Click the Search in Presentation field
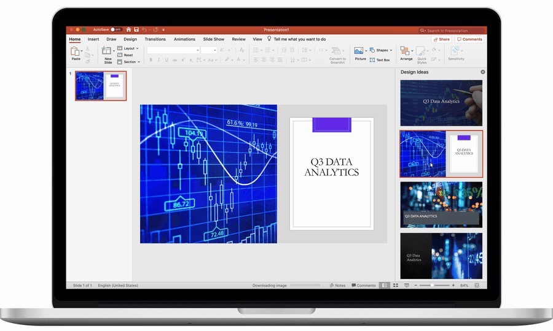This screenshot has height=331, width=553. point(452,30)
